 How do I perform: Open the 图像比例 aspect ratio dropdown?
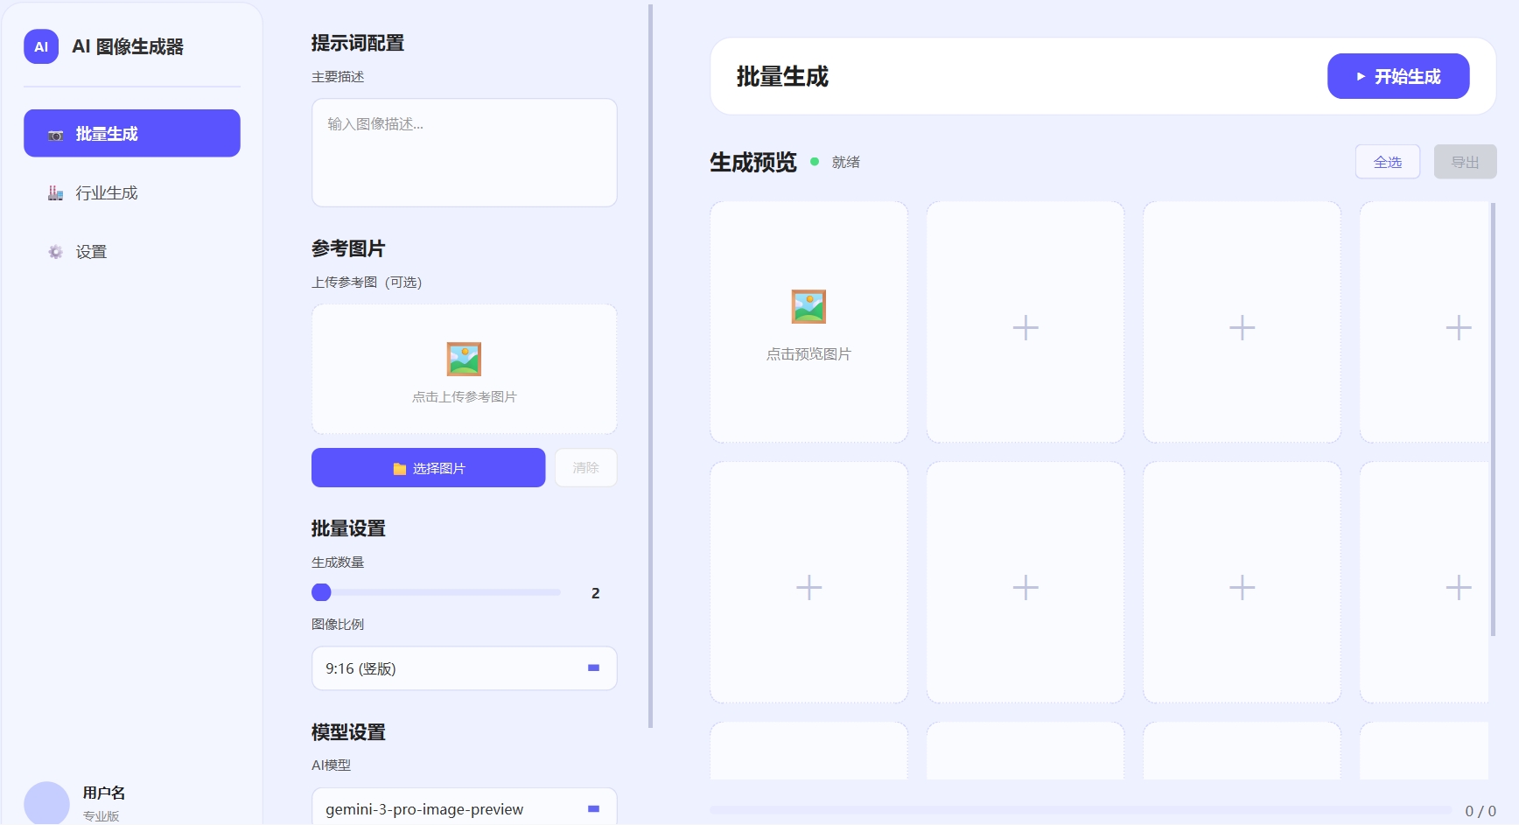(x=464, y=668)
